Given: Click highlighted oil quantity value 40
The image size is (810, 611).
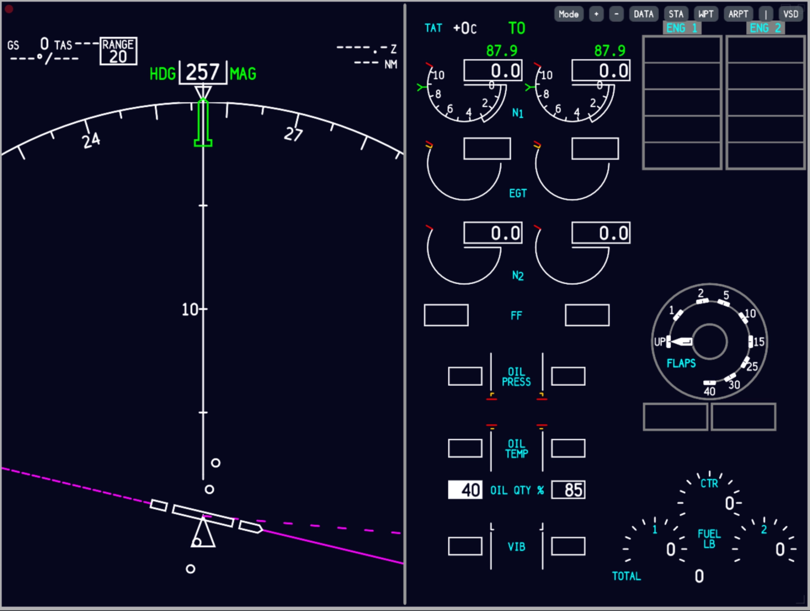Looking at the screenshot, I should point(465,490).
